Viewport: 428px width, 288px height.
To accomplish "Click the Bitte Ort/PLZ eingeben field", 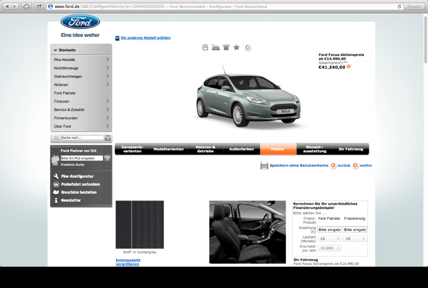I will click(x=82, y=158).
